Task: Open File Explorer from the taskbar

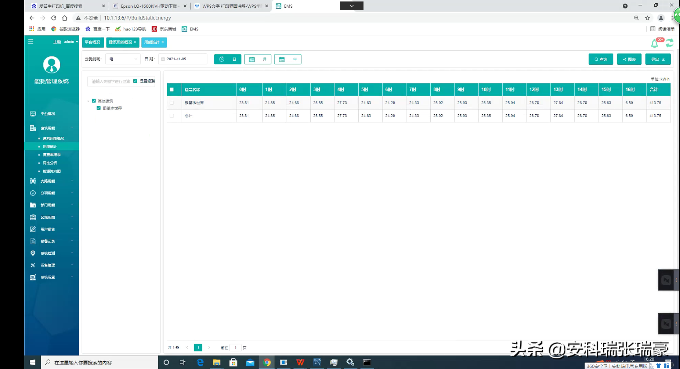Action: coord(217,362)
